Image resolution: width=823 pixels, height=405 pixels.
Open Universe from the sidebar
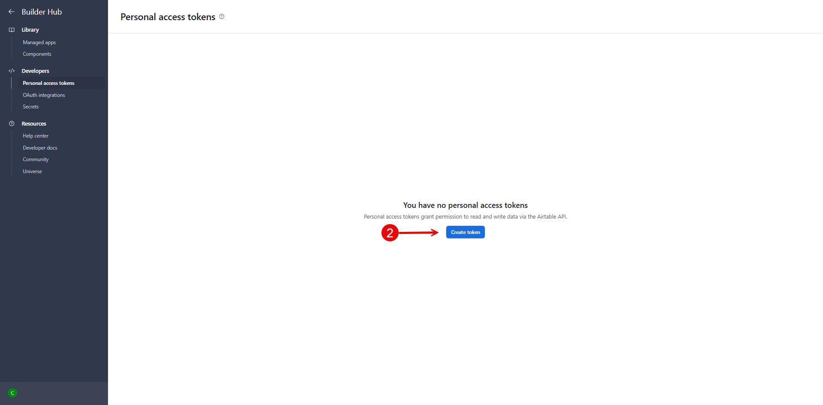tap(32, 171)
